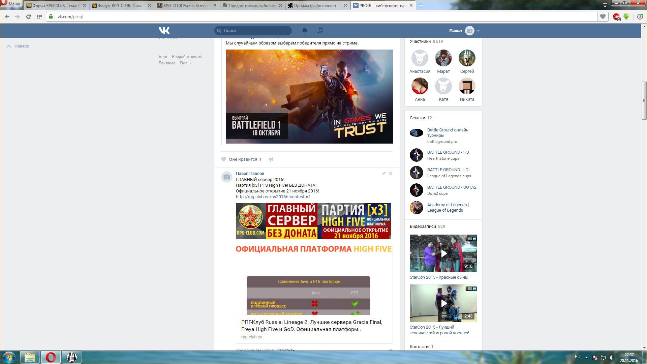
Task: Play StarCon 2015 Лучший технический косплей video
Action: pyautogui.click(x=443, y=303)
